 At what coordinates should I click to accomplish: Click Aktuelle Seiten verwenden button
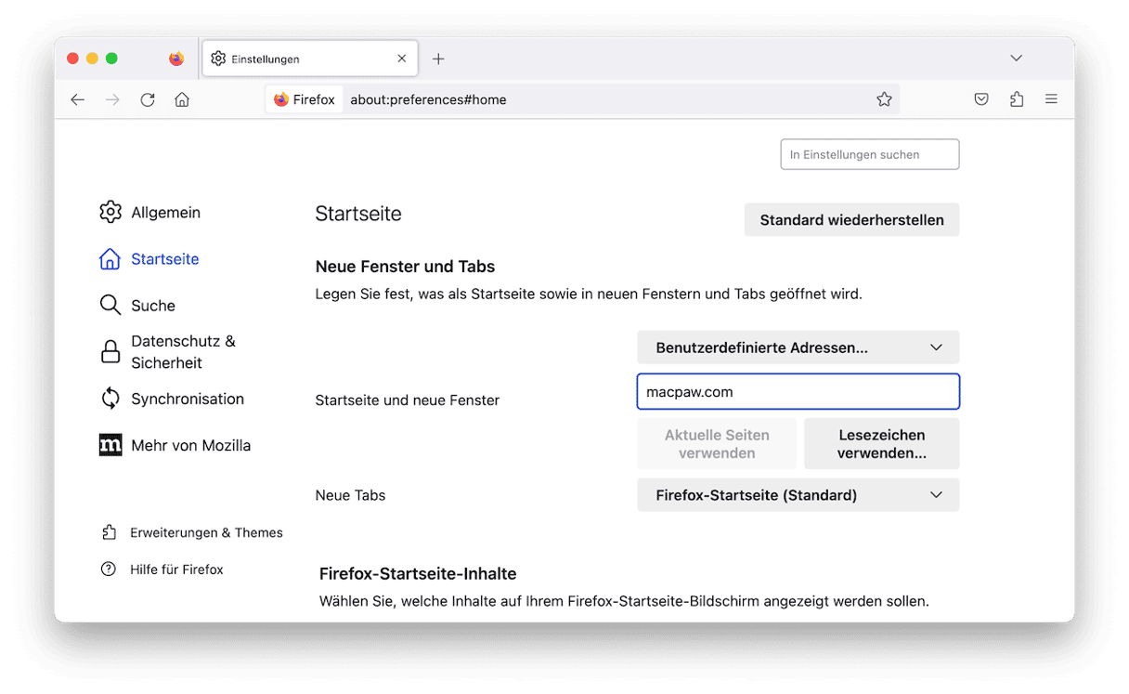click(x=717, y=444)
